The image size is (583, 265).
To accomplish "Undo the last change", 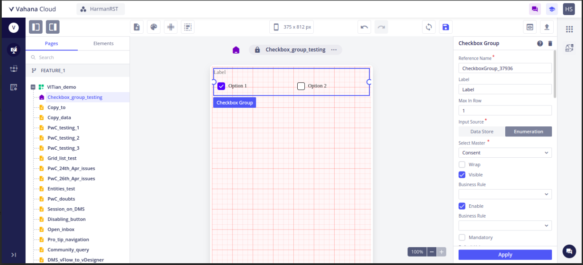I will (x=364, y=27).
